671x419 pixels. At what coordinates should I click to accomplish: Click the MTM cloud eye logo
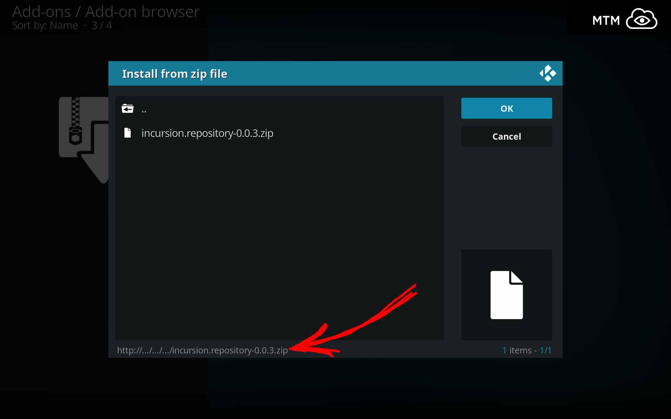coord(625,20)
